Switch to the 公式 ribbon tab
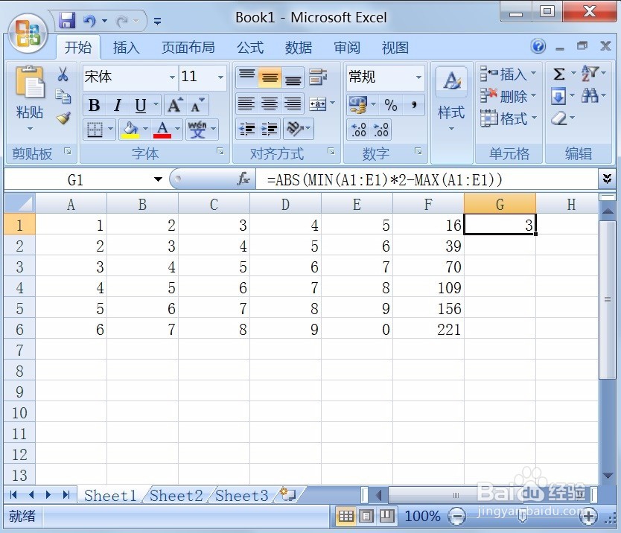621x533 pixels. [x=250, y=48]
